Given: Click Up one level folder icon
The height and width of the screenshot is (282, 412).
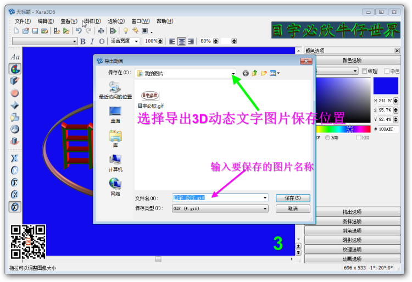Looking at the screenshot, I should tap(254, 73).
